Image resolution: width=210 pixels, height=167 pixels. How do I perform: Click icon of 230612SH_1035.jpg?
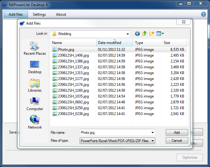pyautogui.click(x=55, y=96)
